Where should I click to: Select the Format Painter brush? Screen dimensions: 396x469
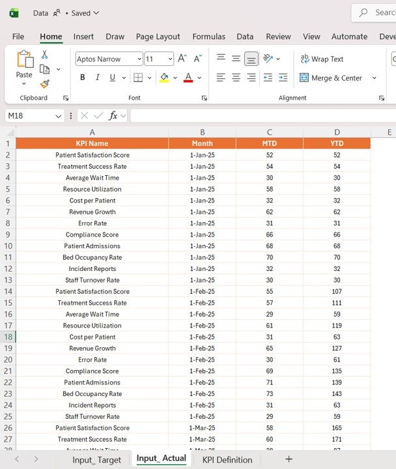(x=44, y=84)
